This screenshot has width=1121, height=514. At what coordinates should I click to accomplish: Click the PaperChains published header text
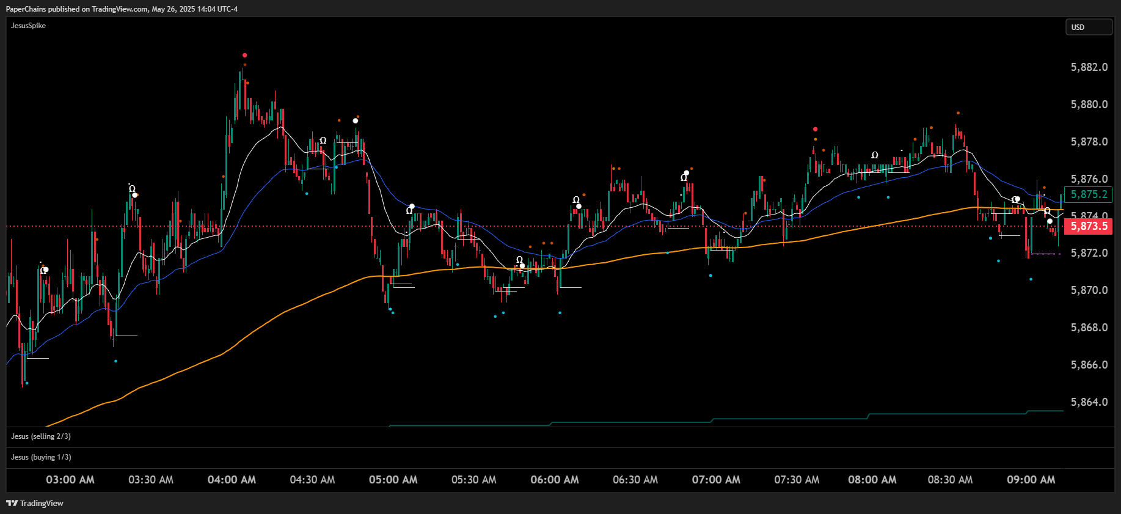122,9
